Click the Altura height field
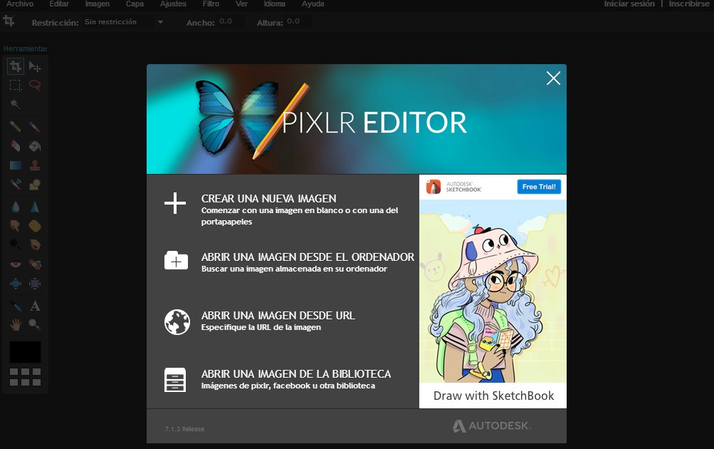 coord(298,21)
